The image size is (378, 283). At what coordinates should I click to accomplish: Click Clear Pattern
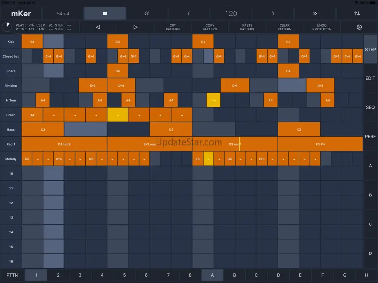pyautogui.click(x=284, y=27)
